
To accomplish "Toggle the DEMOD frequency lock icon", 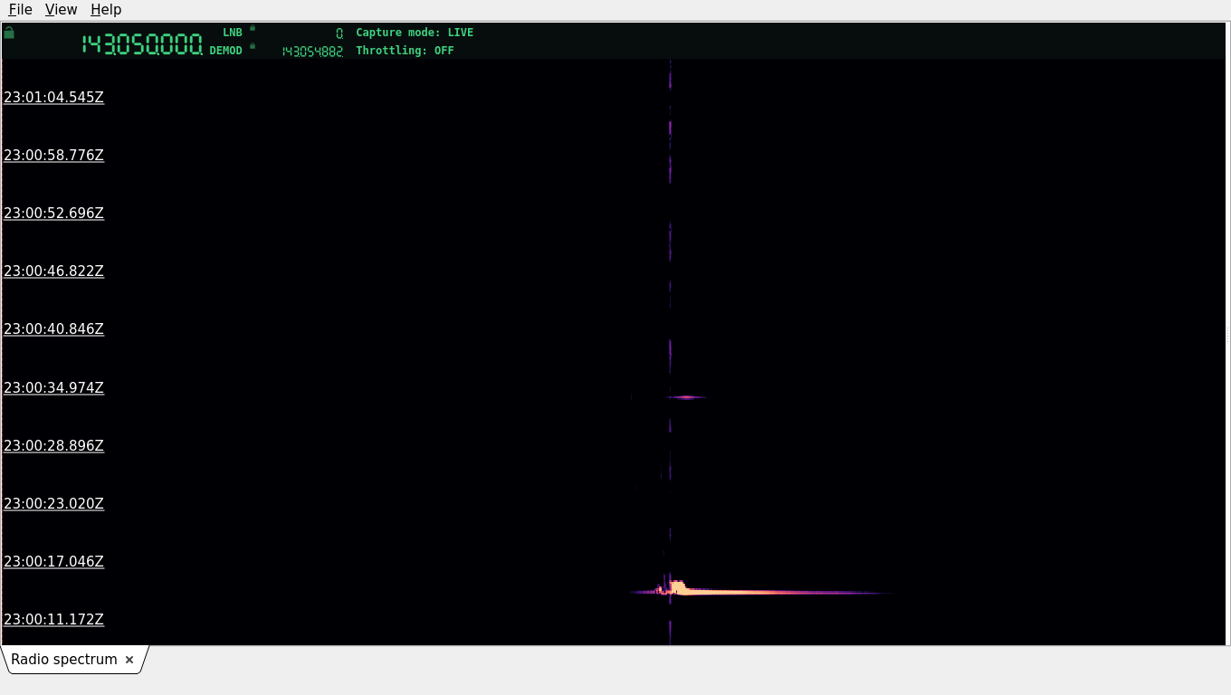I will point(253,46).
